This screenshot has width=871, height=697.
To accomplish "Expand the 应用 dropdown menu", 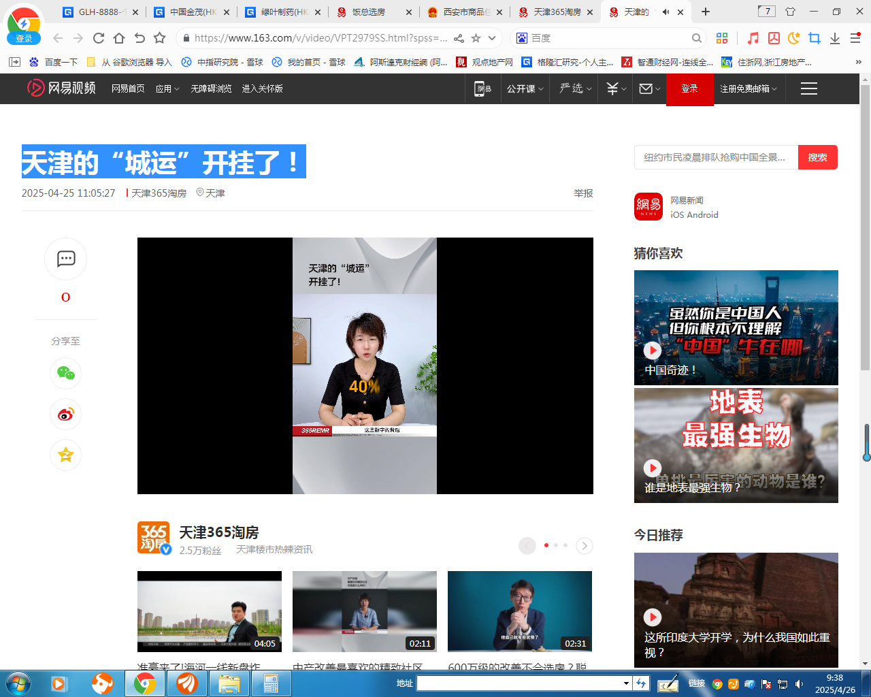I will click(167, 88).
